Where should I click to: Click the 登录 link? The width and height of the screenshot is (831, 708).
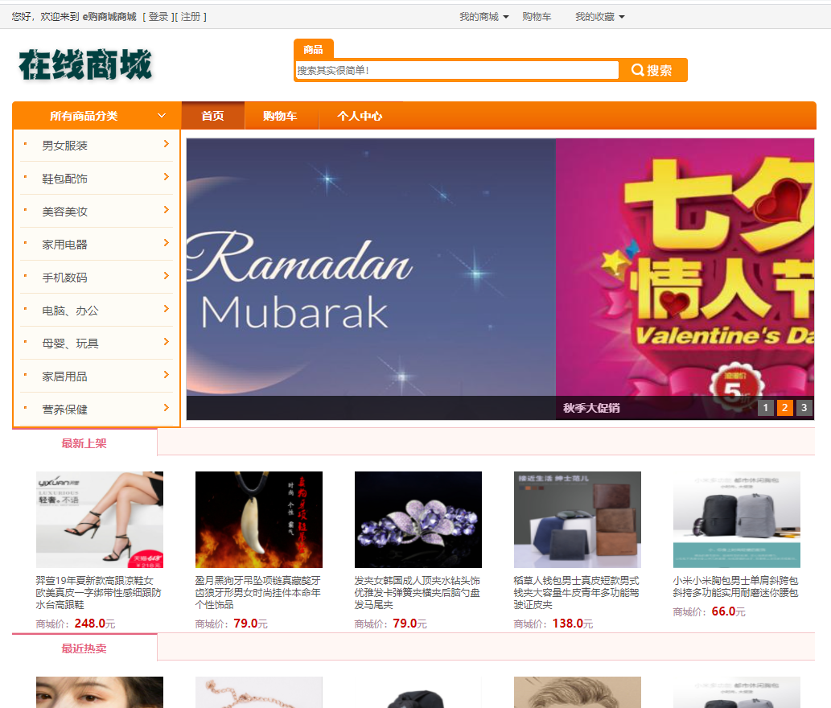158,17
